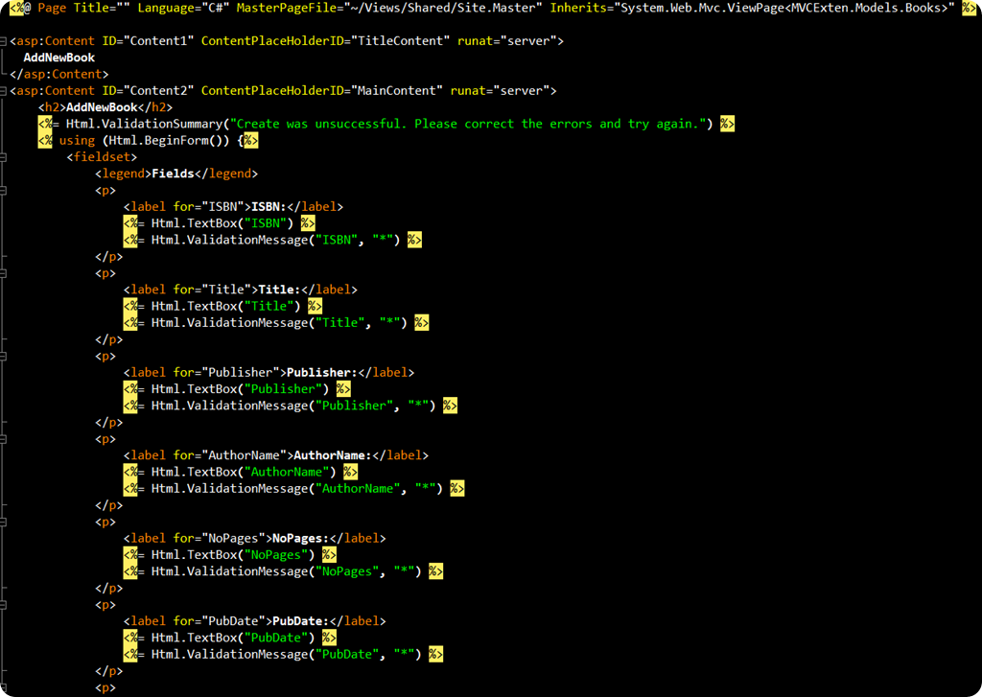The image size is (982, 697).
Task: Click the "Create was unsuccessful" string literal
Action: coord(468,124)
